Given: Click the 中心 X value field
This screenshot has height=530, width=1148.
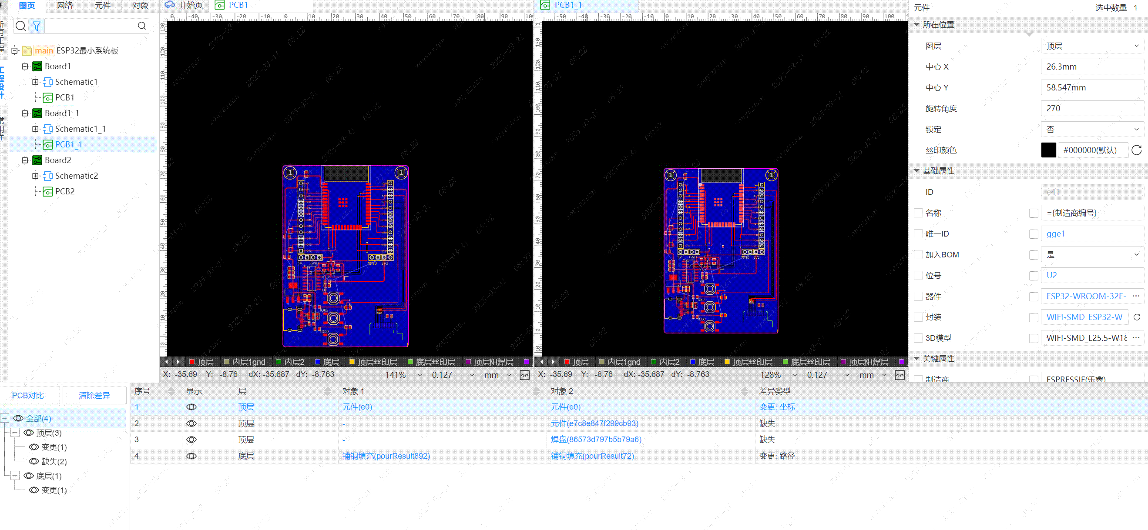Looking at the screenshot, I should 1091,67.
